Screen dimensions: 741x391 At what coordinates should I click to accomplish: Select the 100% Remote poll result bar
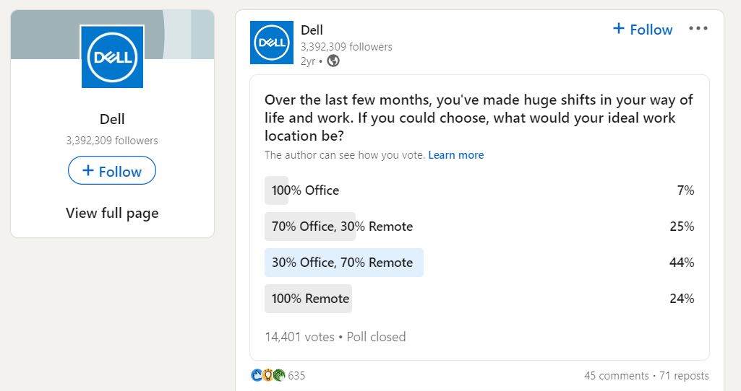click(310, 299)
